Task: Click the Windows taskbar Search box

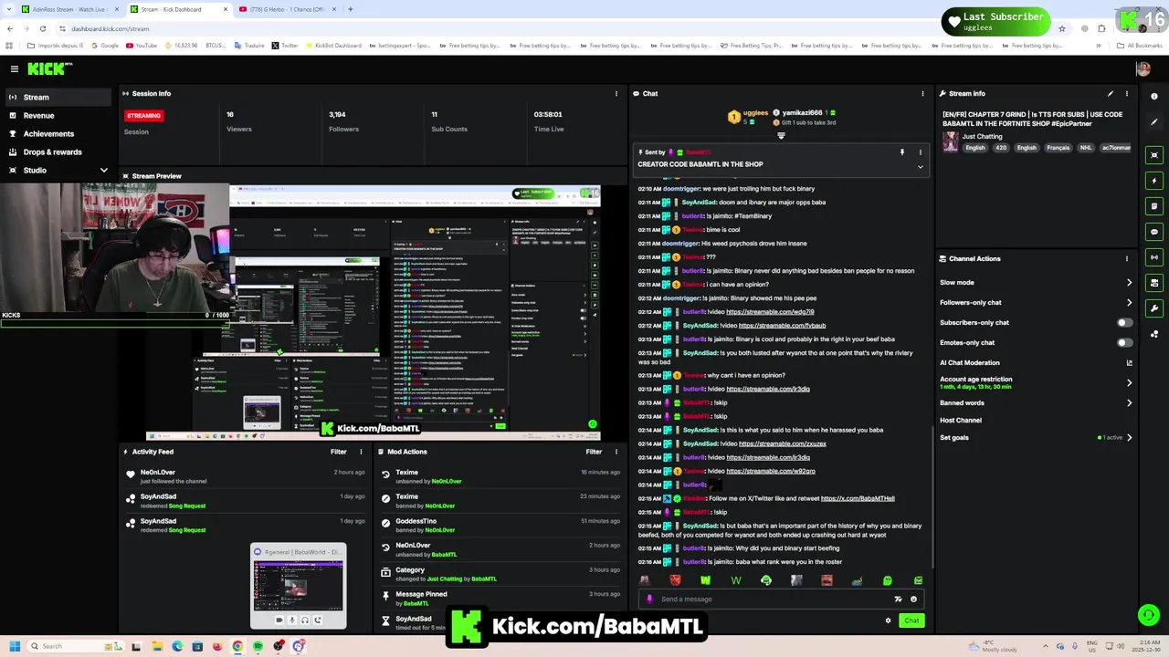Action: [x=76, y=646]
